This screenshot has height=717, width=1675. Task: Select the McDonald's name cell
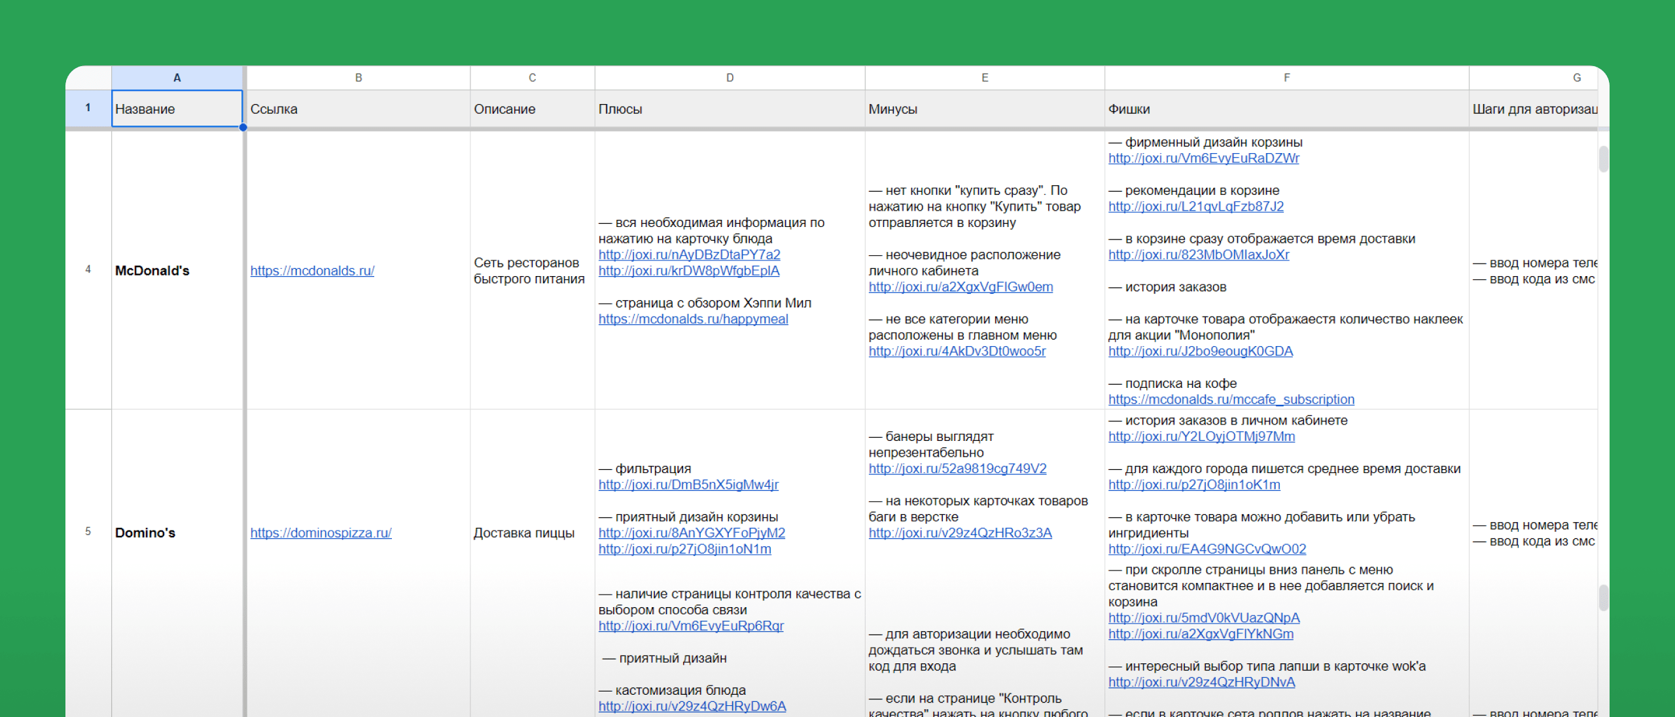coord(177,270)
